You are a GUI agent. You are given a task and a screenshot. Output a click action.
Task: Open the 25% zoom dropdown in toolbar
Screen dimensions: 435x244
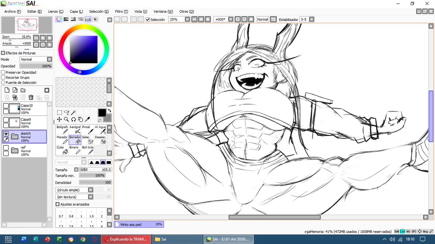(x=187, y=20)
